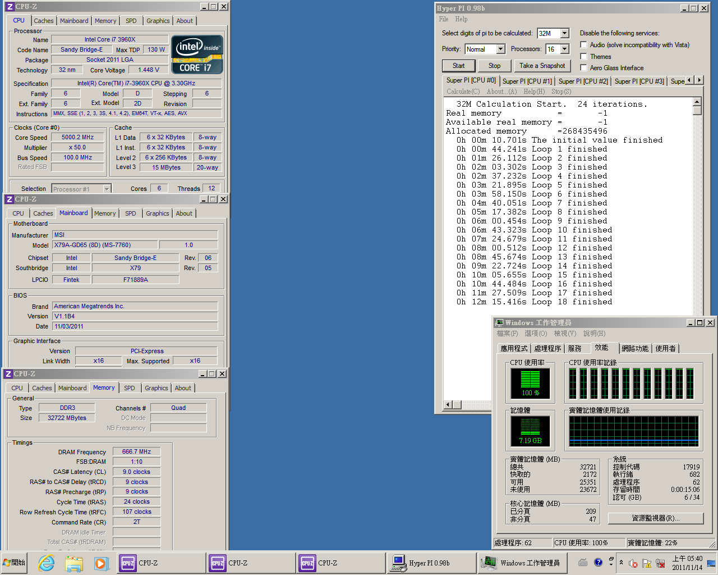Click the on-screen keyboard tray icon
718x575 pixels.
coord(583,562)
